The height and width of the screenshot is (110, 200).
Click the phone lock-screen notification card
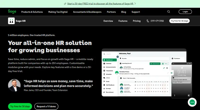tap(181, 80)
